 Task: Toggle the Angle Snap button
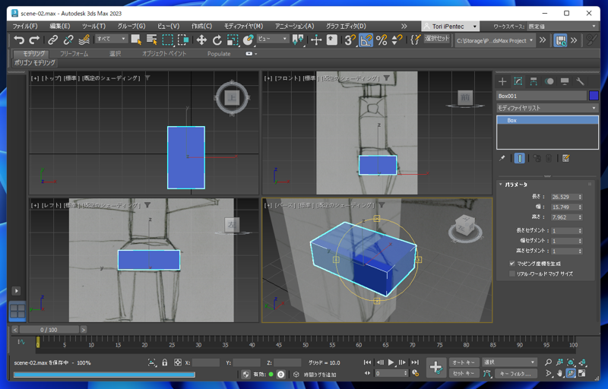click(366, 40)
